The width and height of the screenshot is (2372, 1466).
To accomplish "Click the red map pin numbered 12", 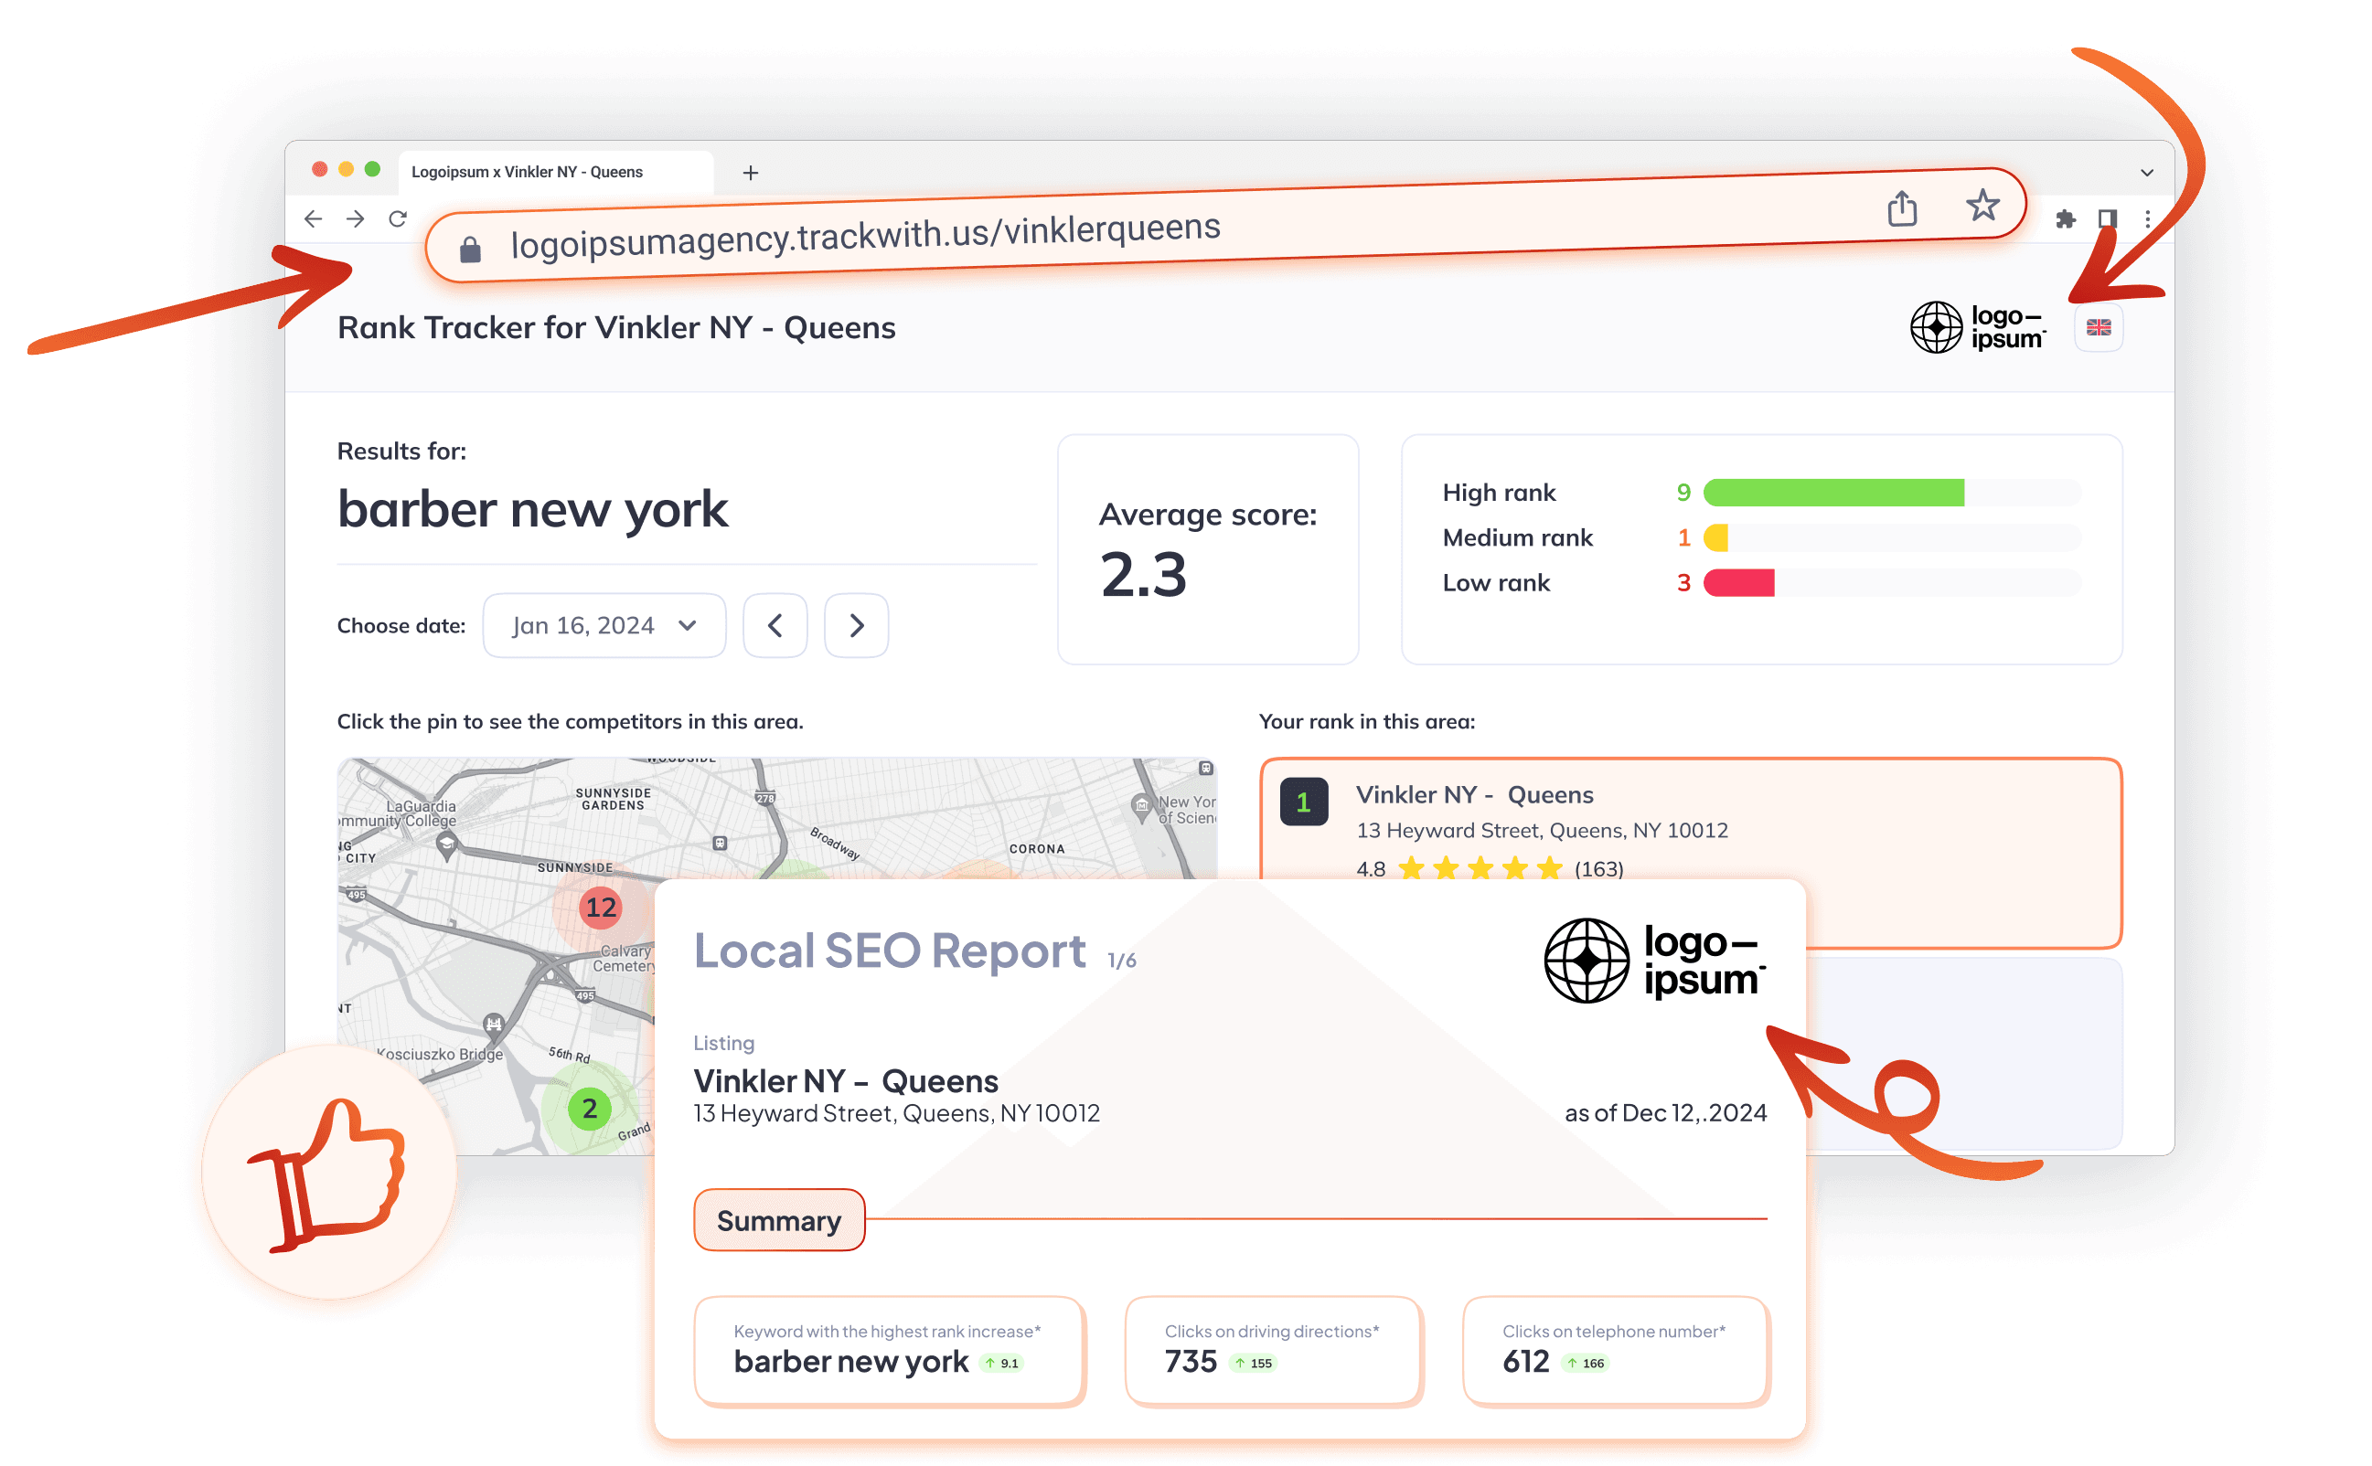I will pos(600,907).
